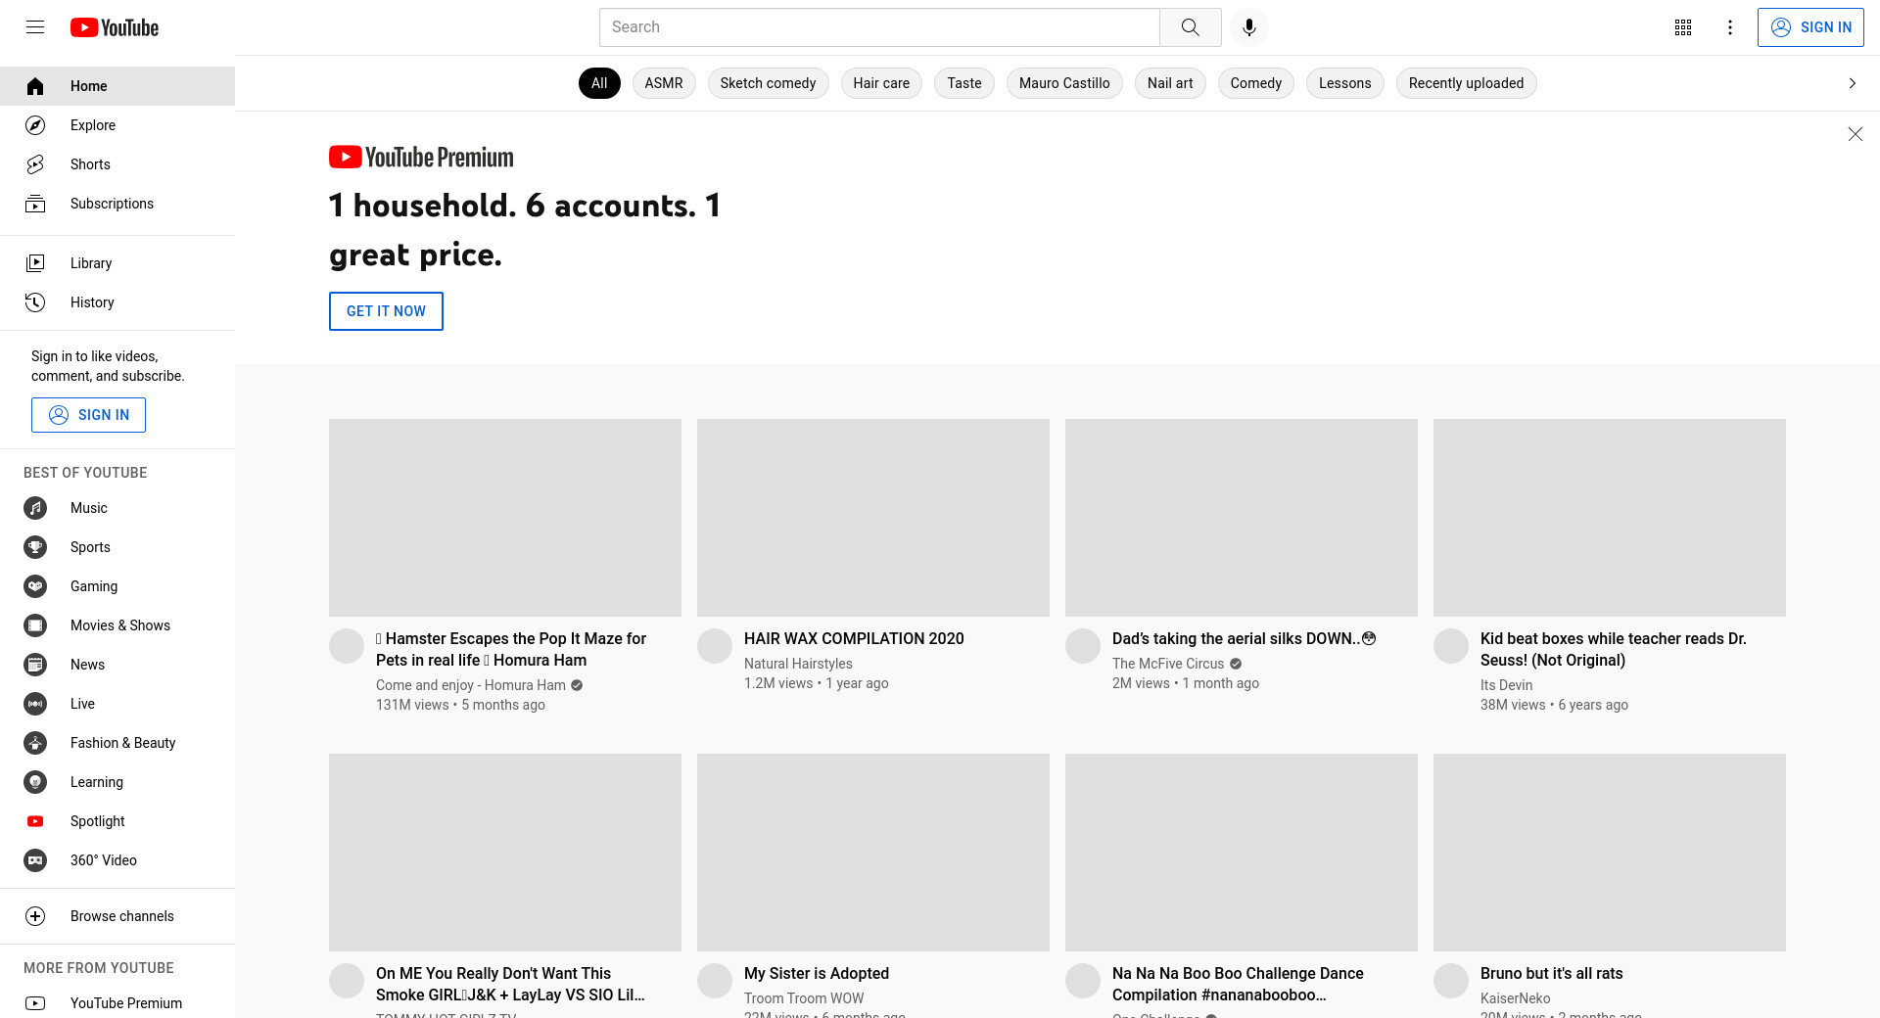1880x1018 pixels.
Task: Click the Browse channels plus icon
Action: pos(35,916)
